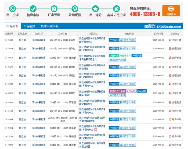Open the 旧款迭代增加智驾功能 complaint link

tap(92, 119)
